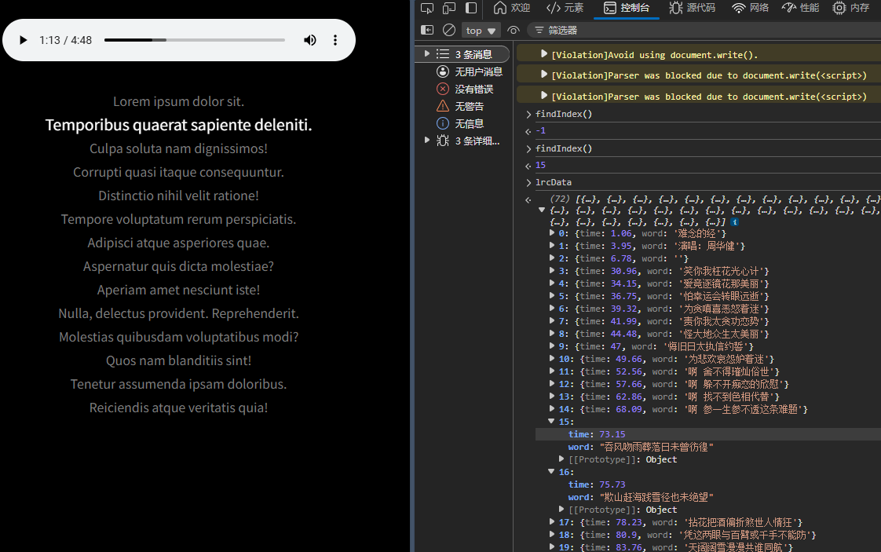Play the audio track

click(24, 40)
